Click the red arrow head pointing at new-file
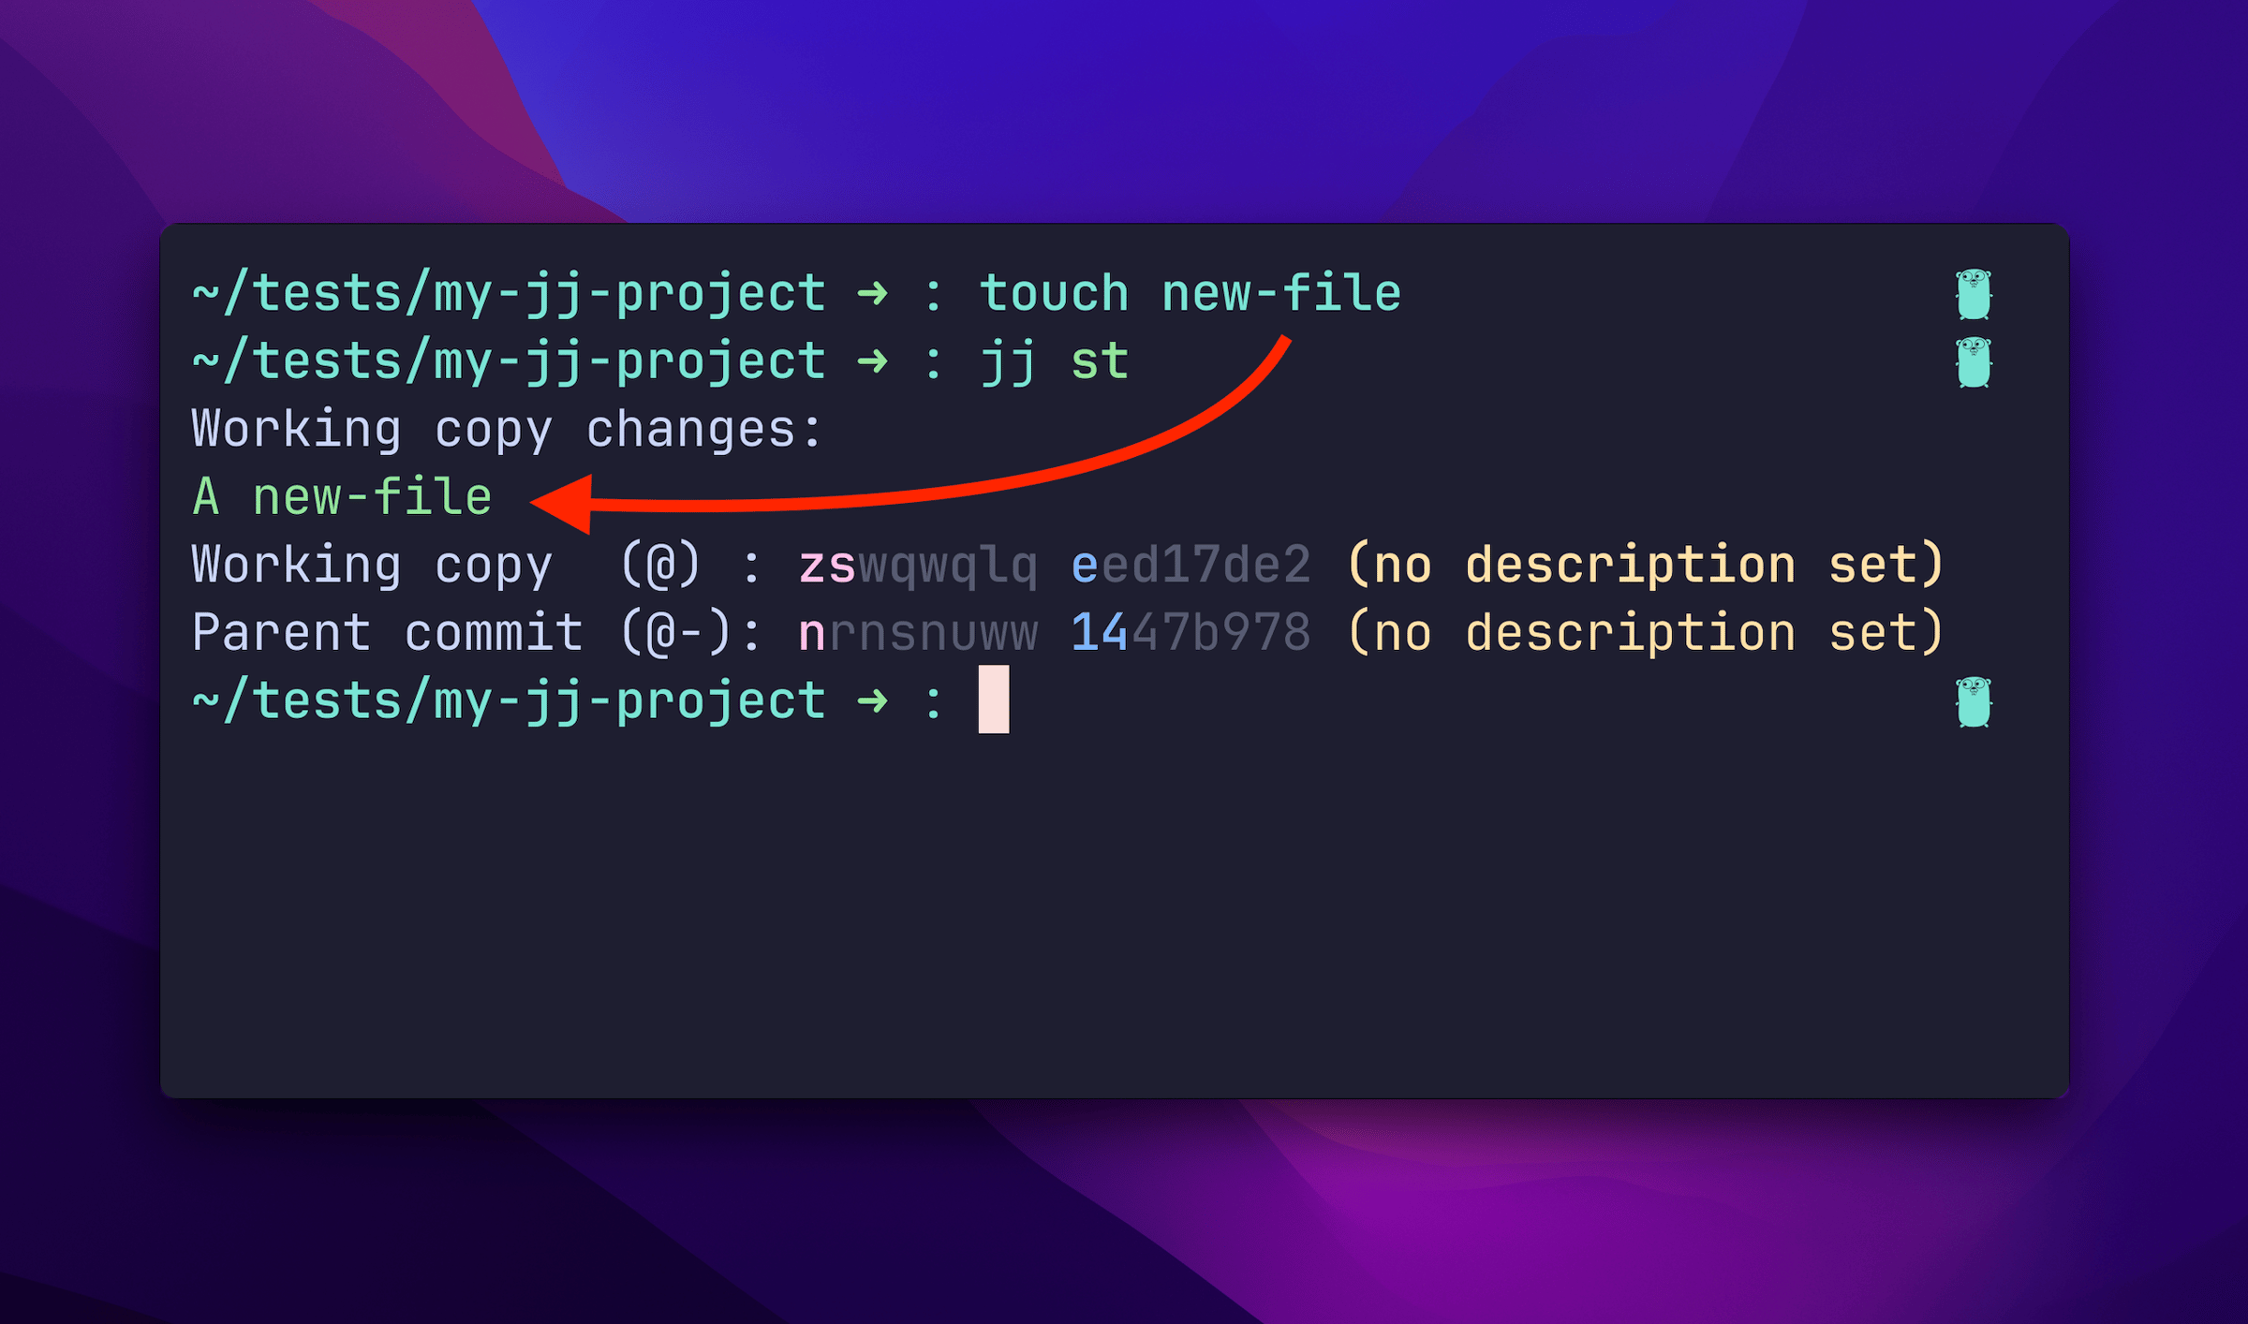The height and width of the screenshot is (1324, 2248). (562, 504)
